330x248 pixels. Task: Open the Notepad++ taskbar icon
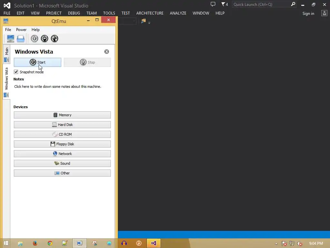coord(64,243)
